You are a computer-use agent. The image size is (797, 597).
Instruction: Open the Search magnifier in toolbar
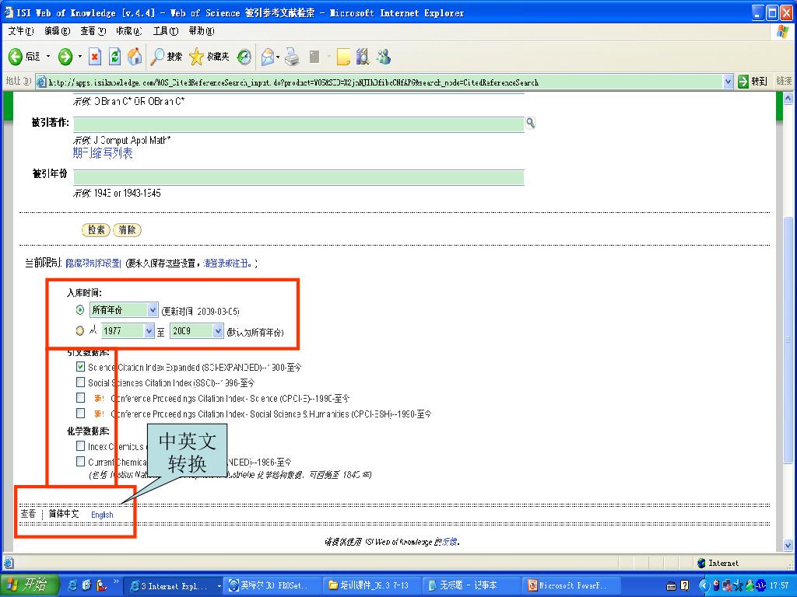click(157, 57)
